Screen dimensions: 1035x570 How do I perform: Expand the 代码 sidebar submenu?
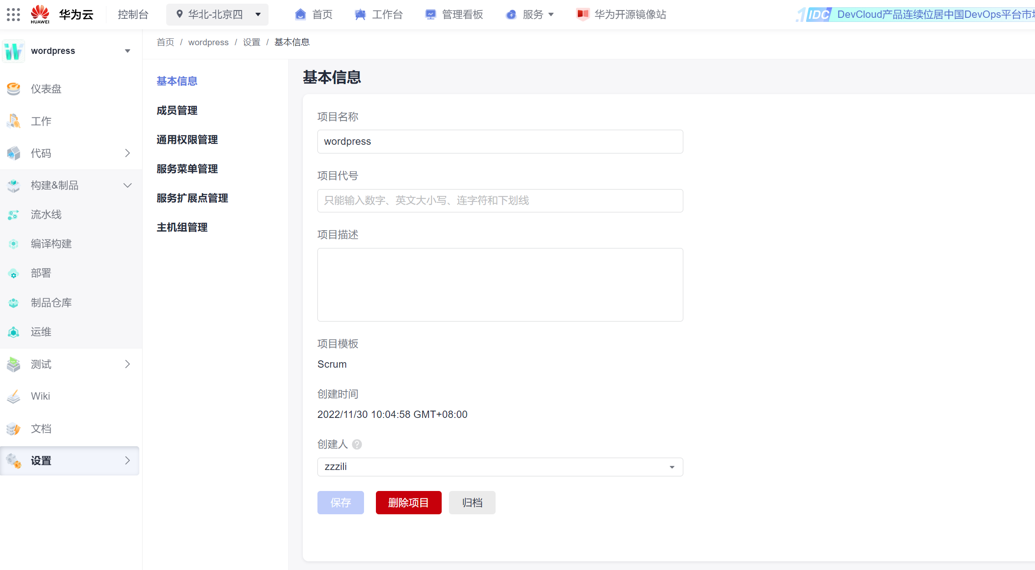pyautogui.click(x=127, y=153)
